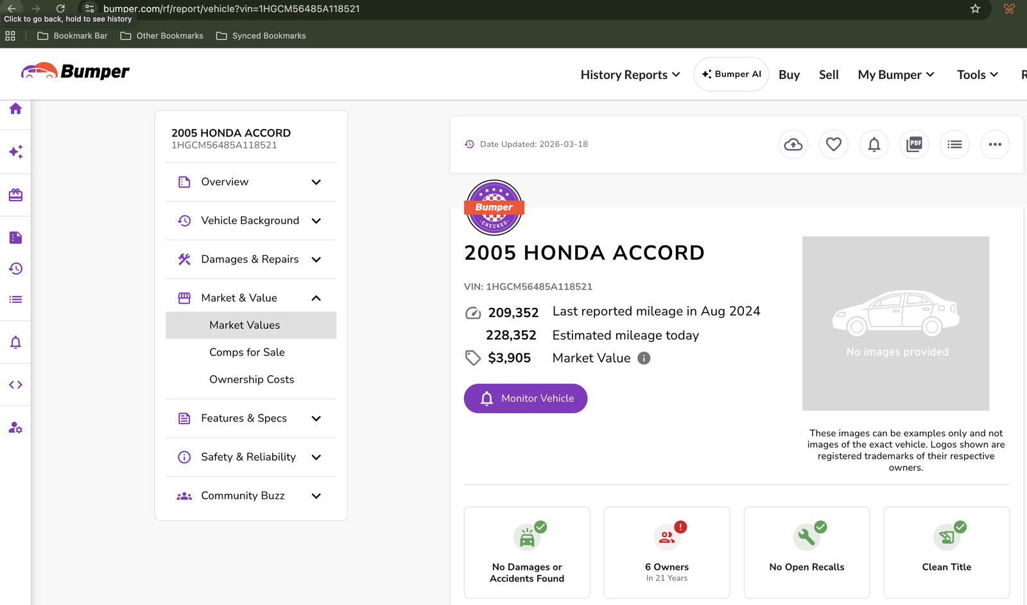Image resolution: width=1027 pixels, height=605 pixels.
Task: Click the 6 Owners summary card
Action: [666, 552]
